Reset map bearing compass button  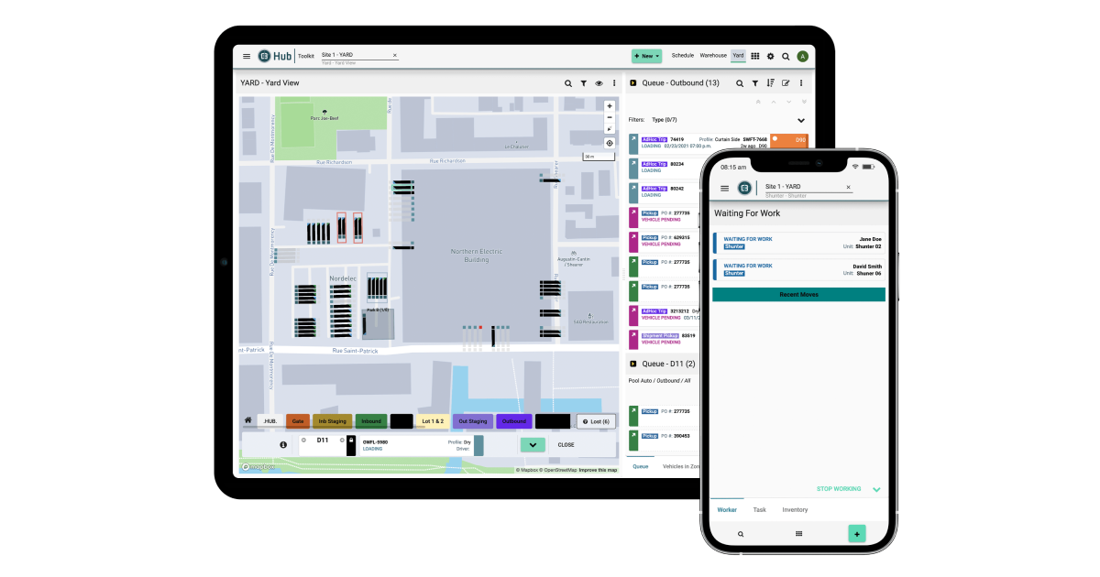click(610, 128)
